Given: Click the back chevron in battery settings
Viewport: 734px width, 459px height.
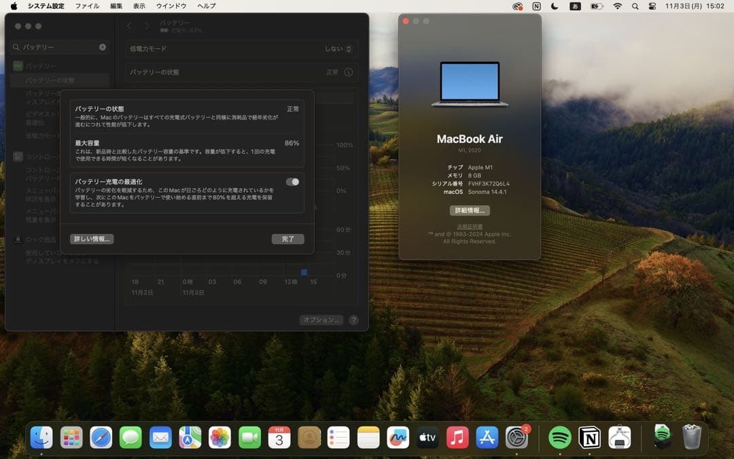Looking at the screenshot, I should click(128, 25).
